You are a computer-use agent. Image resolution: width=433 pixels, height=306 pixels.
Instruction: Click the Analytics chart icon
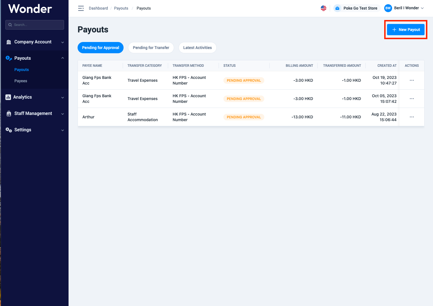point(8,97)
